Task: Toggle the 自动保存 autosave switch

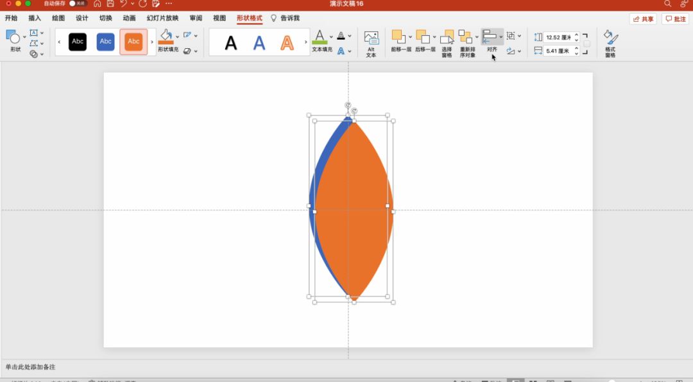Action: coord(78,4)
